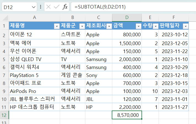Select column D header
This screenshot has width=196, height=124.
127,18
